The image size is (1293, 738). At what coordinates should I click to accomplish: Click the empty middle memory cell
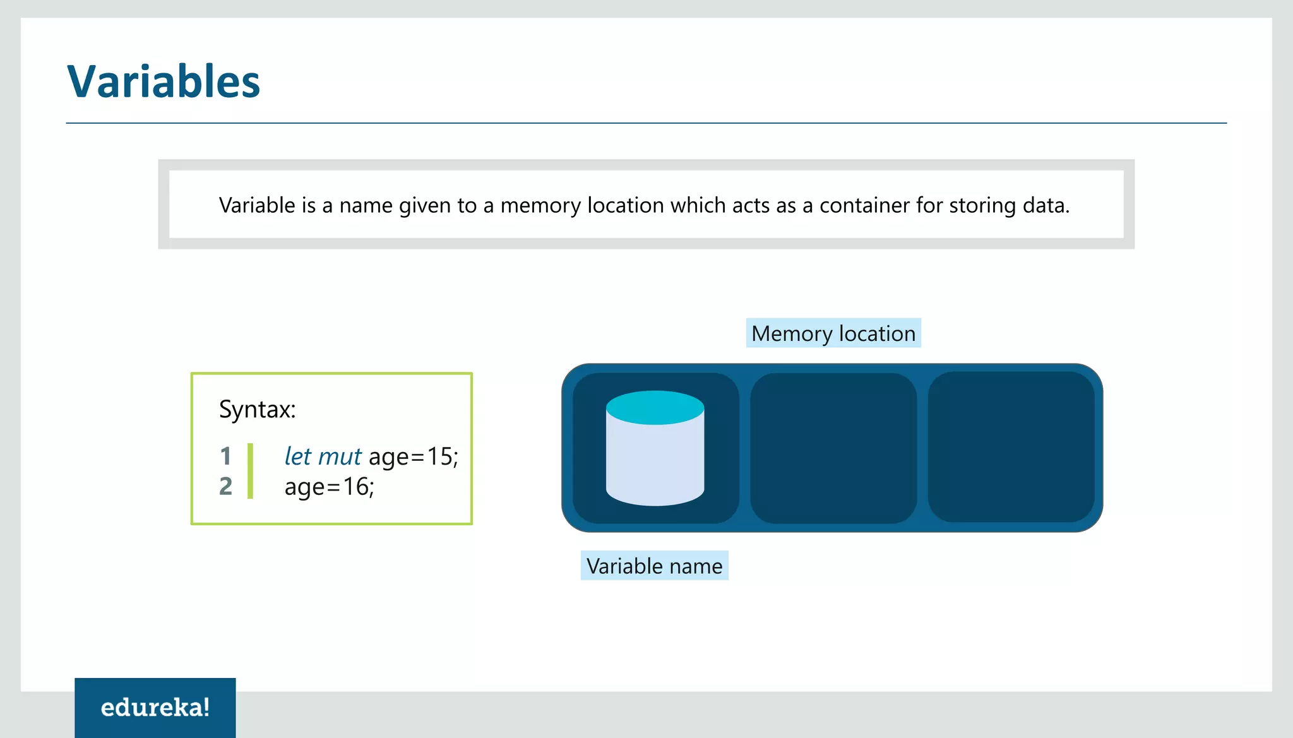click(833, 448)
